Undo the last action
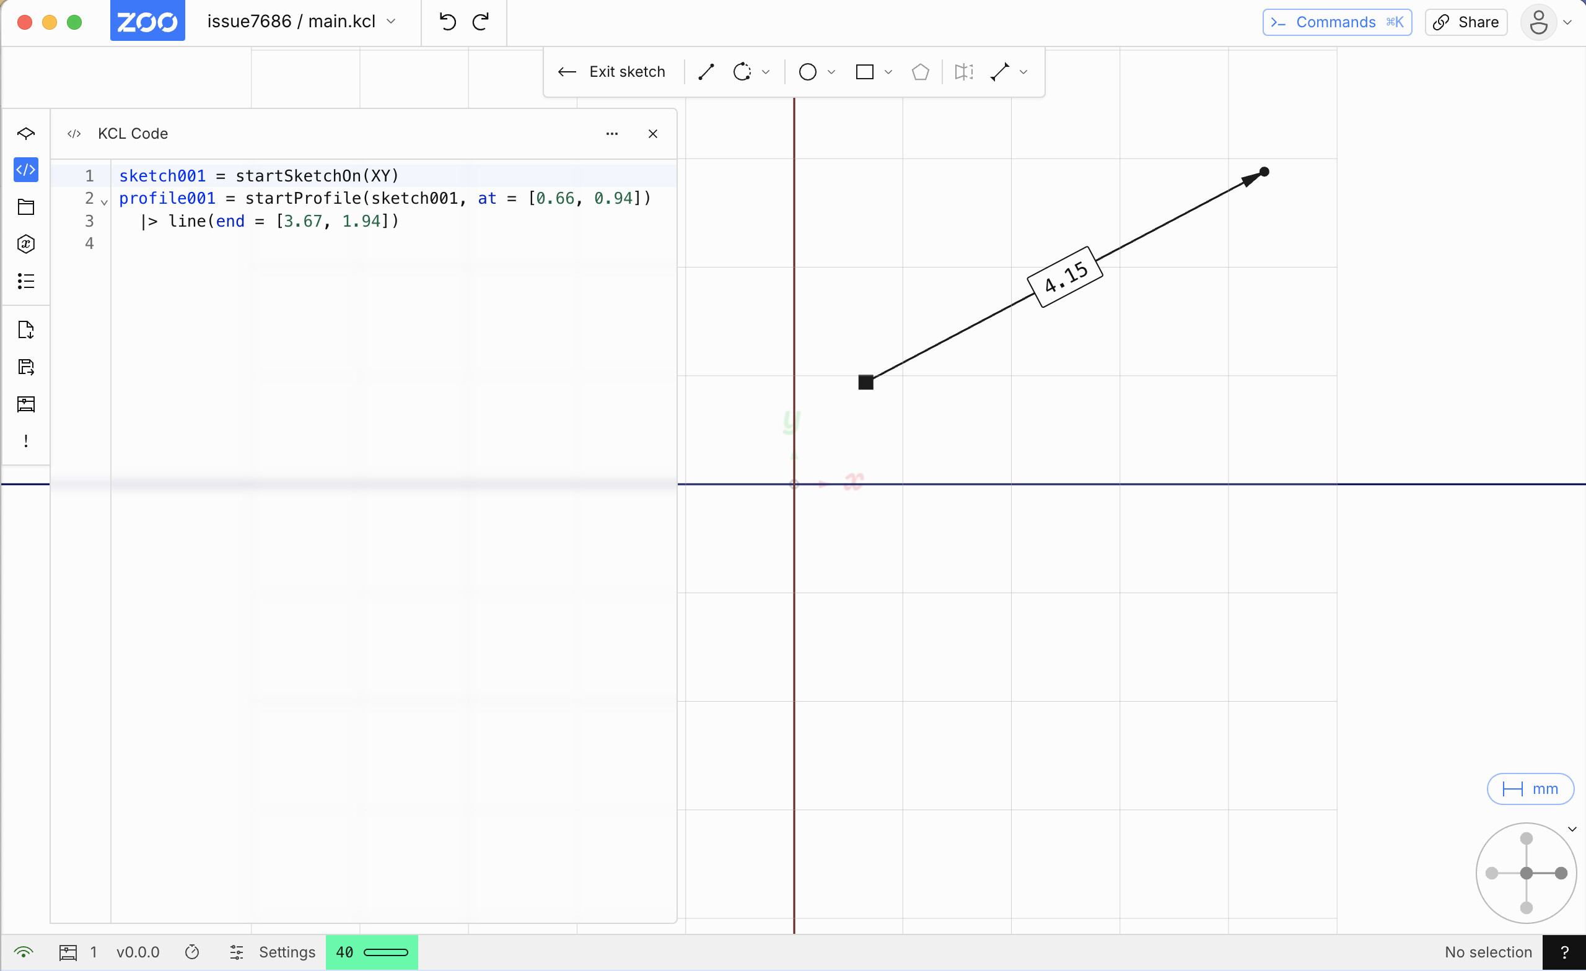1586x971 pixels. tap(447, 22)
